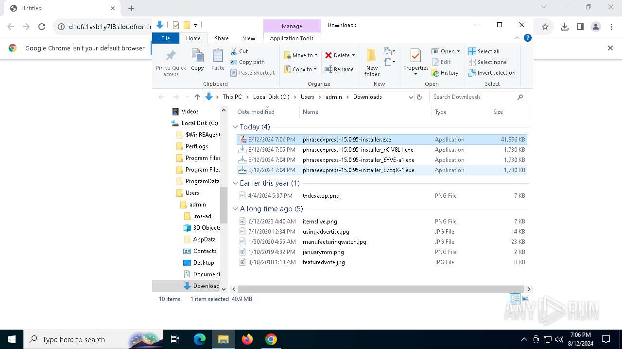622x349 pixels.
Task: Select txdesktop.png file
Action: click(x=382, y=196)
